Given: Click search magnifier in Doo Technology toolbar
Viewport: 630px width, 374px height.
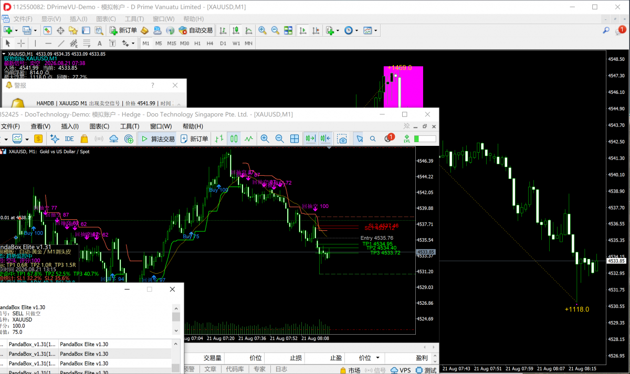Looking at the screenshot, I should pyautogui.click(x=373, y=138).
